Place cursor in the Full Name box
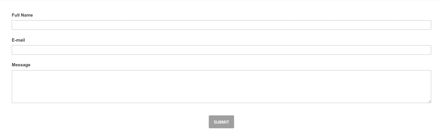The image size is (443, 138). point(221,25)
